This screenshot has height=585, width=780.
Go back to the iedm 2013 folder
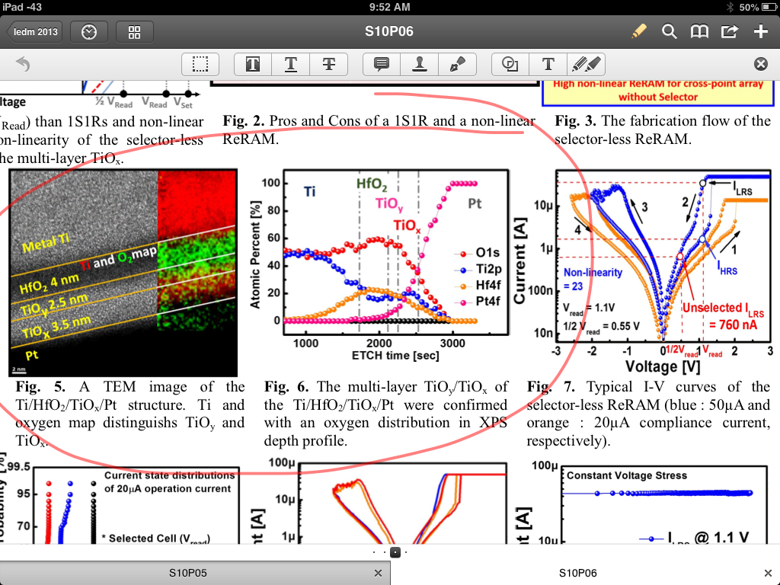point(34,32)
